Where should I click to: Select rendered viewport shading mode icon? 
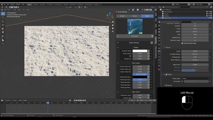click(151, 10)
